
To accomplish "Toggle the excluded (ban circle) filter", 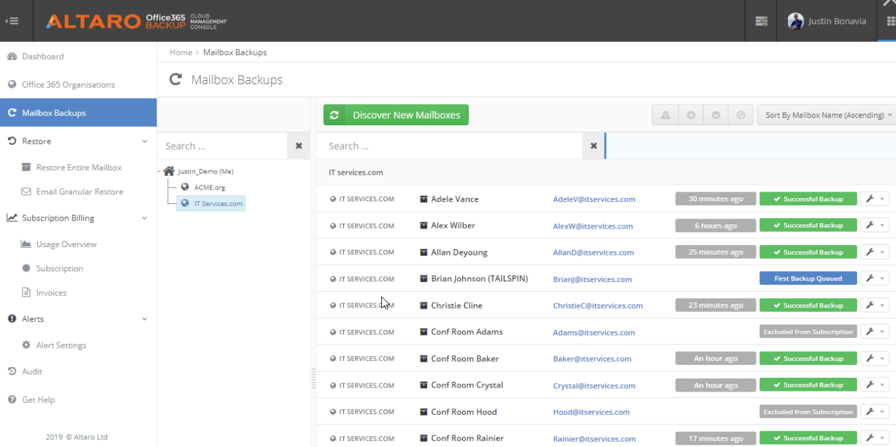I will (741, 115).
